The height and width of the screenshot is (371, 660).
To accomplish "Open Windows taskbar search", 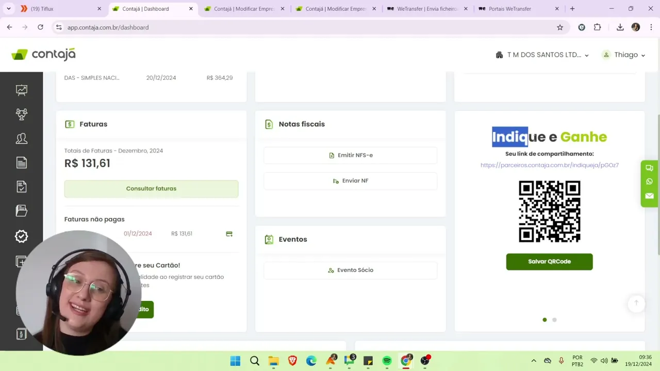I will [x=254, y=361].
